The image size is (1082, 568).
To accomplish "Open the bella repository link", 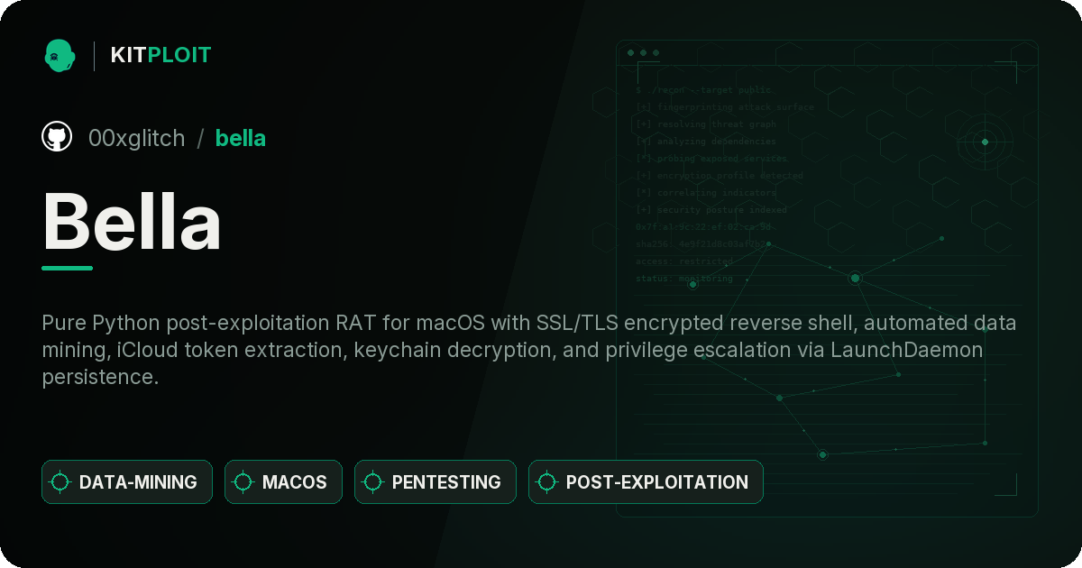I will pos(240,138).
